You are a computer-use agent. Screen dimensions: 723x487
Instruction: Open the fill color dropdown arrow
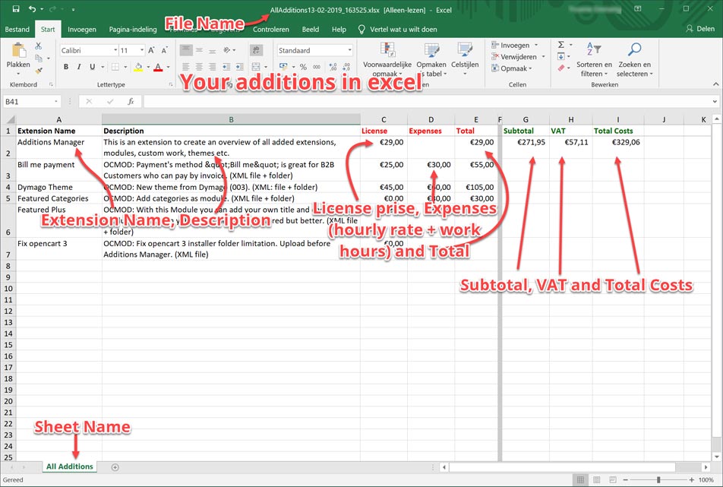tap(148, 67)
